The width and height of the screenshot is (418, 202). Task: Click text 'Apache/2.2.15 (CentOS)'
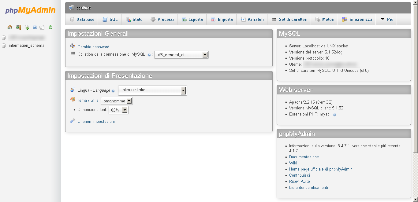point(311,102)
